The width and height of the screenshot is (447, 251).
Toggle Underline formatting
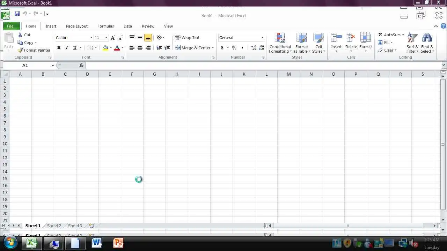75,48
